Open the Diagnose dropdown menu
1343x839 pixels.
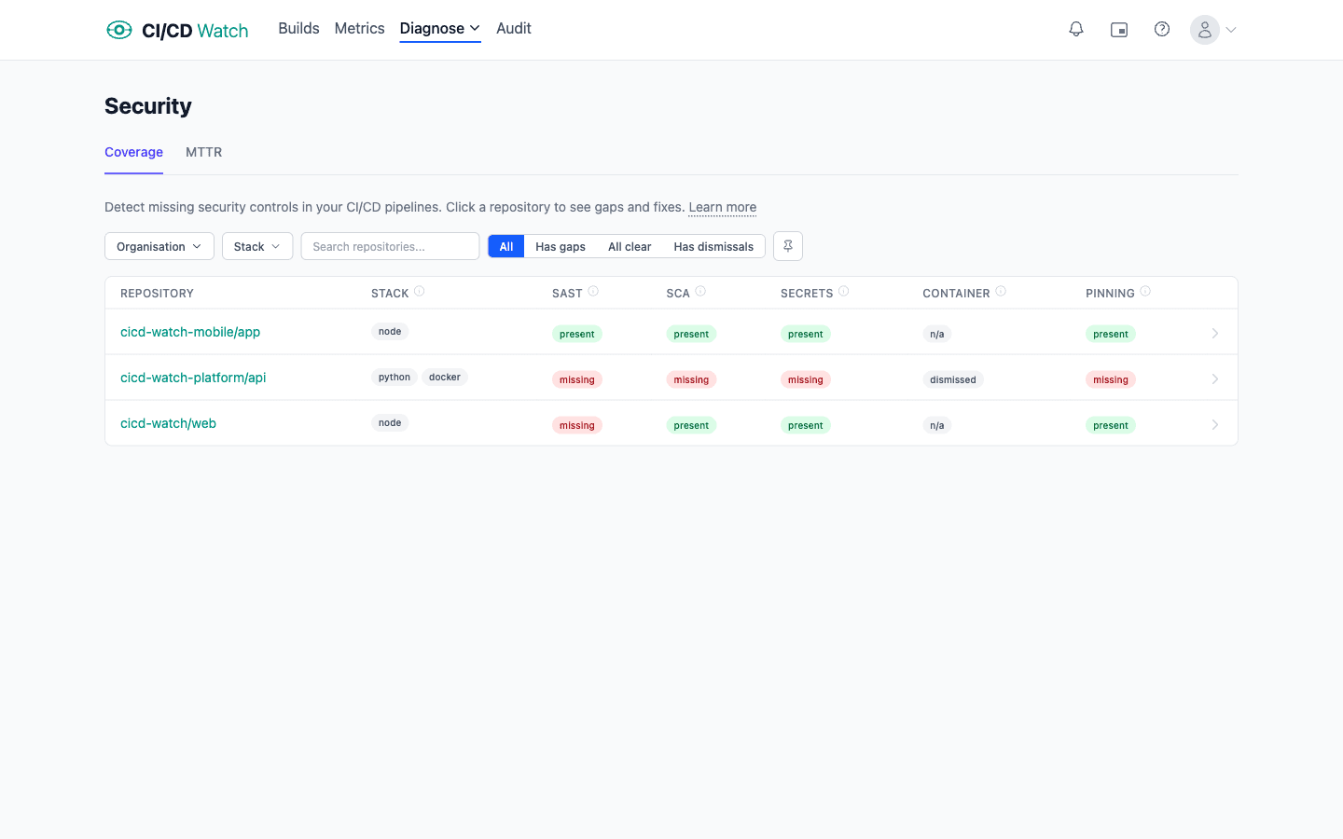[x=440, y=29]
